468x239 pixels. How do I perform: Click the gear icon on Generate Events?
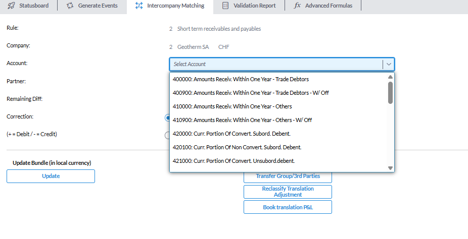(70, 6)
